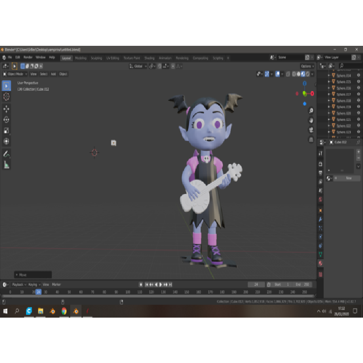Switch to the Shading workspace tab
Screen dimensions: 363x363
point(149,58)
